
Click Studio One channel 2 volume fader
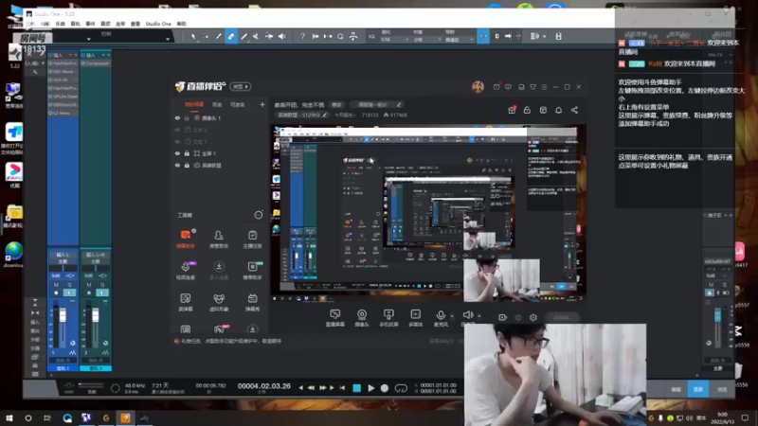pyautogui.click(x=96, y=316)
